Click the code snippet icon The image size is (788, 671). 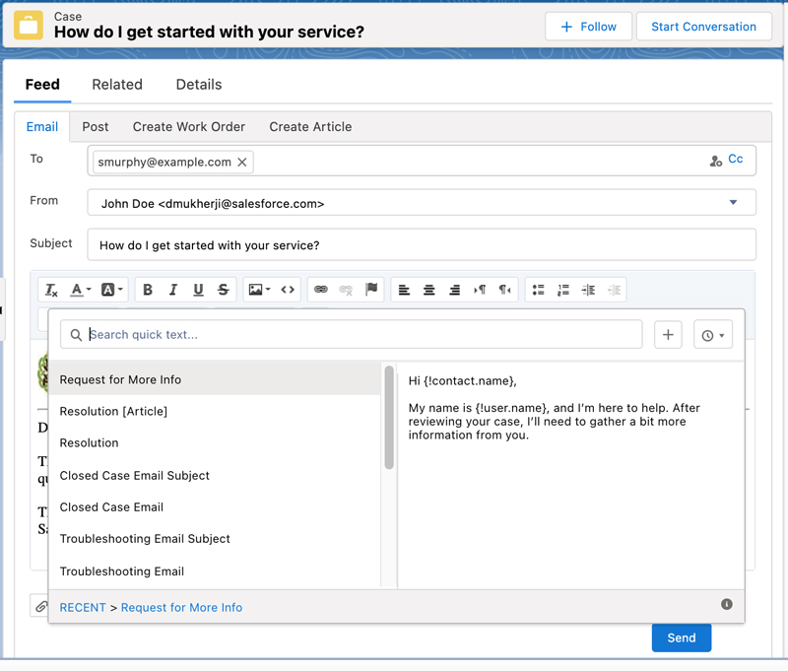click(288, 290)
